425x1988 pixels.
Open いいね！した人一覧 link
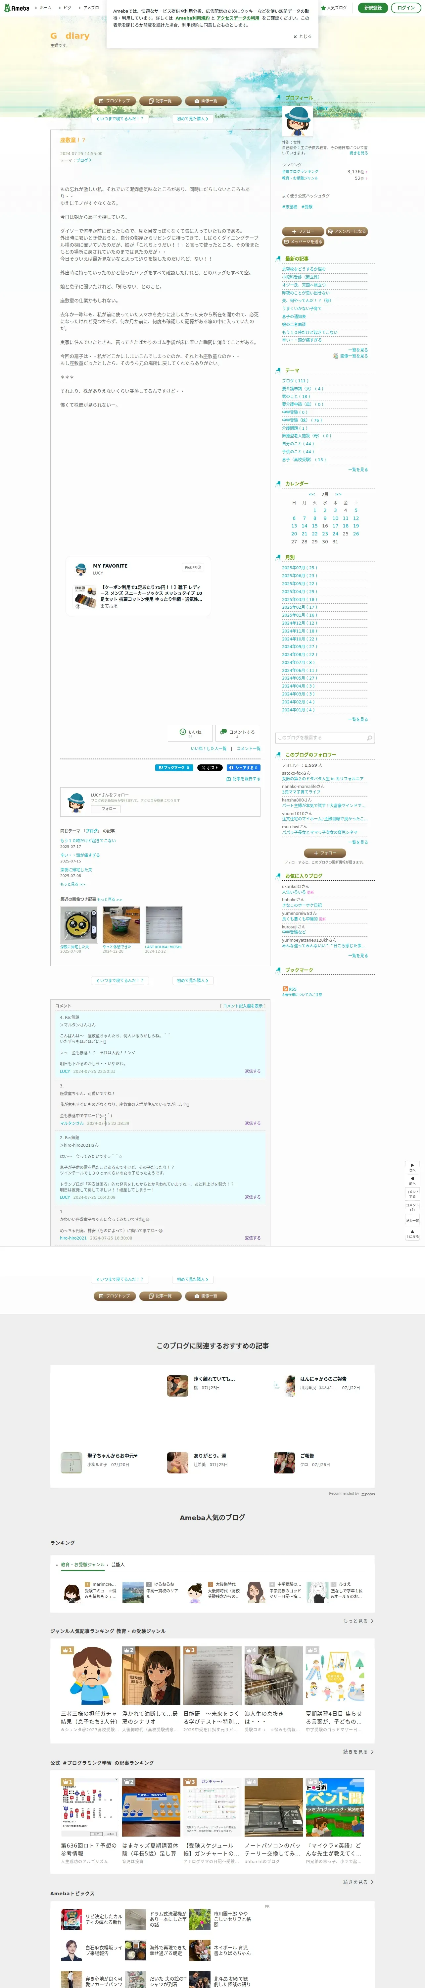(x=209, y=748)
